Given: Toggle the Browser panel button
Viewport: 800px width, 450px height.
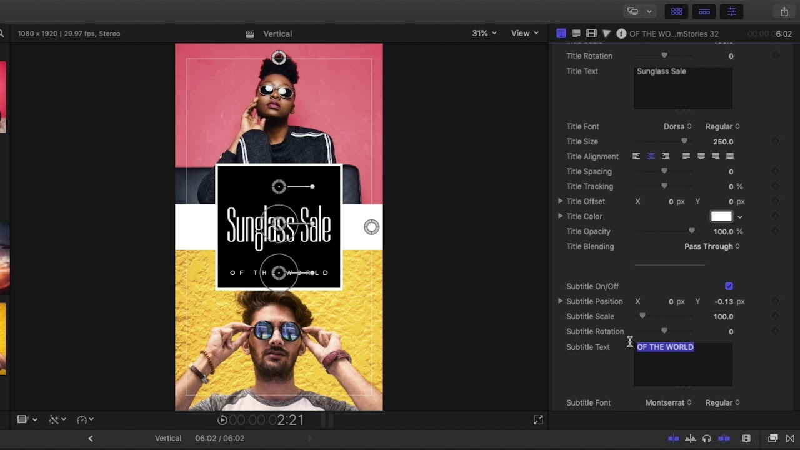Looking at the screenshot, I should pos(677,11).
